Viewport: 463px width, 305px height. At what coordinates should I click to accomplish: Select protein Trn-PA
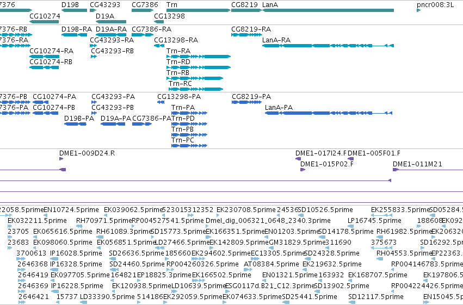click(183, 108)
